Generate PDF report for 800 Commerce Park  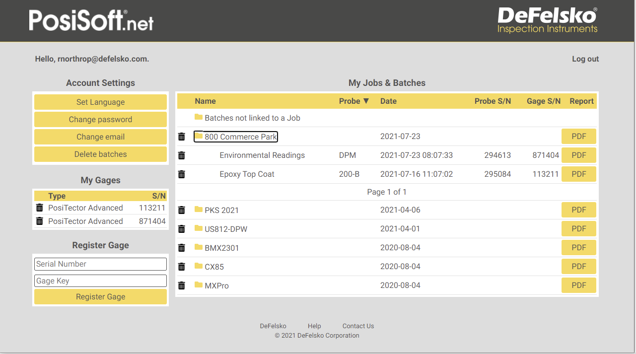pyautogui.click(x=579, y=137)
